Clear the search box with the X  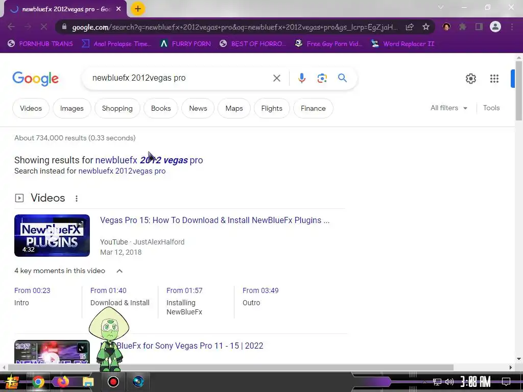pos(276,78)
